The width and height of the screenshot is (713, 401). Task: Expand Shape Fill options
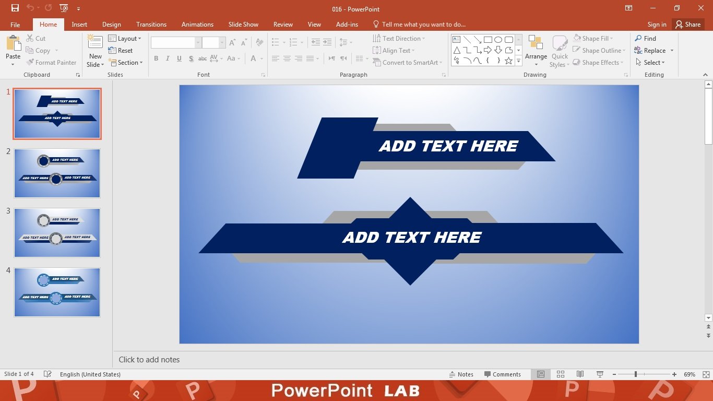point(593,38)
